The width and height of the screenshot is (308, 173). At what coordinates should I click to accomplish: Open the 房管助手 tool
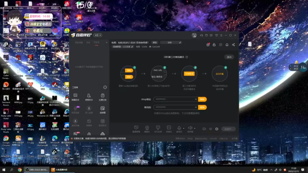[x=89, y=97]
